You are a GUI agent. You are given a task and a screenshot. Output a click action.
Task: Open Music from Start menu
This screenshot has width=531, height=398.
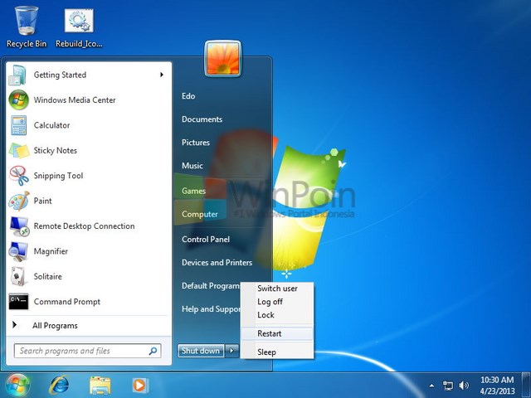tap(192, 166)
